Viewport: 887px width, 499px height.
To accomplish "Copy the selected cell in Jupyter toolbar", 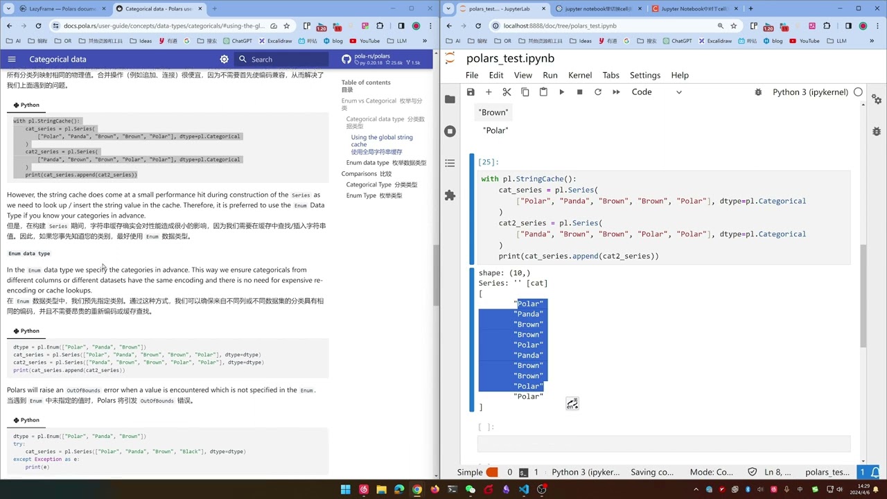I will click(525, 92).
